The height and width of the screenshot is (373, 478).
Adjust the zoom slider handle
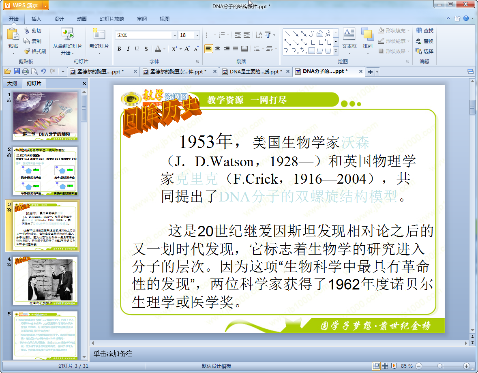[439, 366]
